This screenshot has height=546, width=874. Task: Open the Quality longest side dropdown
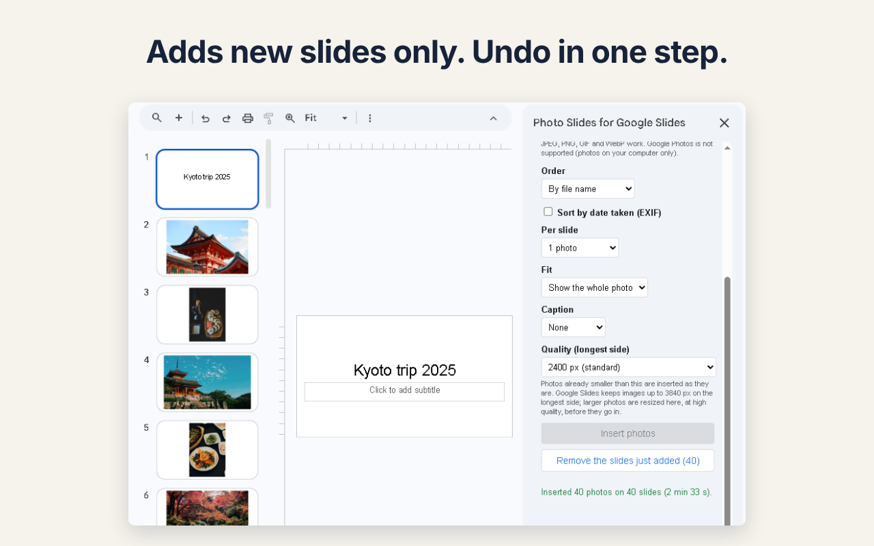pyautogui.click(x=629, y=367)
